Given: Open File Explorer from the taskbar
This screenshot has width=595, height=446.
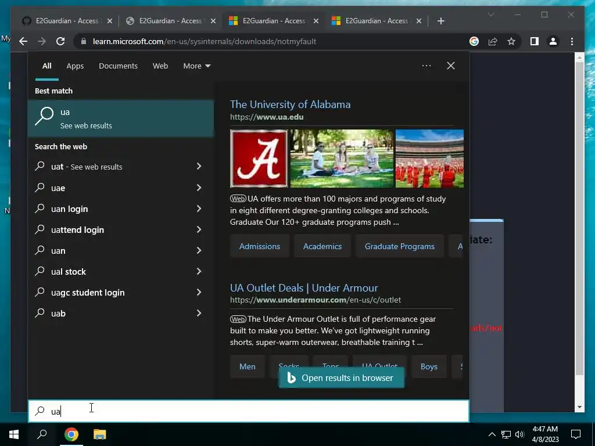Looking at the screenshot, I should tap(100, 434).
